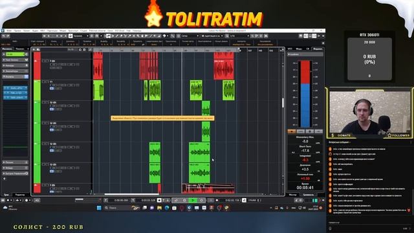This screenshot has height=233, width=414.
Task: Select the Mute tool (X icon)
Action: pos(134,36)
